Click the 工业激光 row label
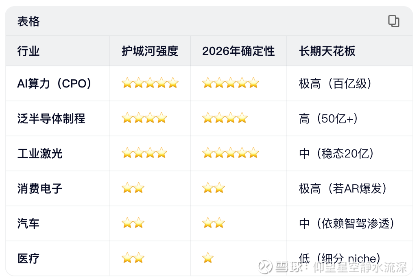The width and height of the screenshot is (419, 280). (40, 154)
